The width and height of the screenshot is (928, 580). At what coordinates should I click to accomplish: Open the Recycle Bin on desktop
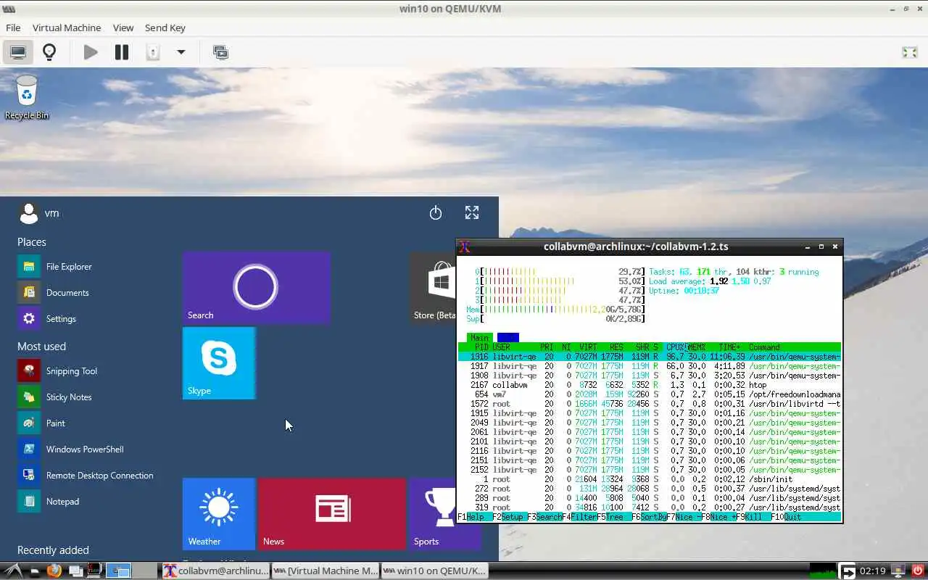pos(27,97)
